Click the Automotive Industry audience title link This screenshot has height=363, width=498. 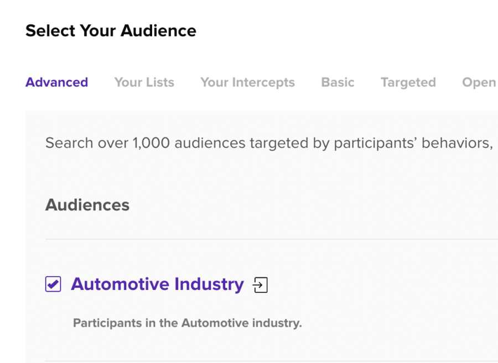(158, 284)
